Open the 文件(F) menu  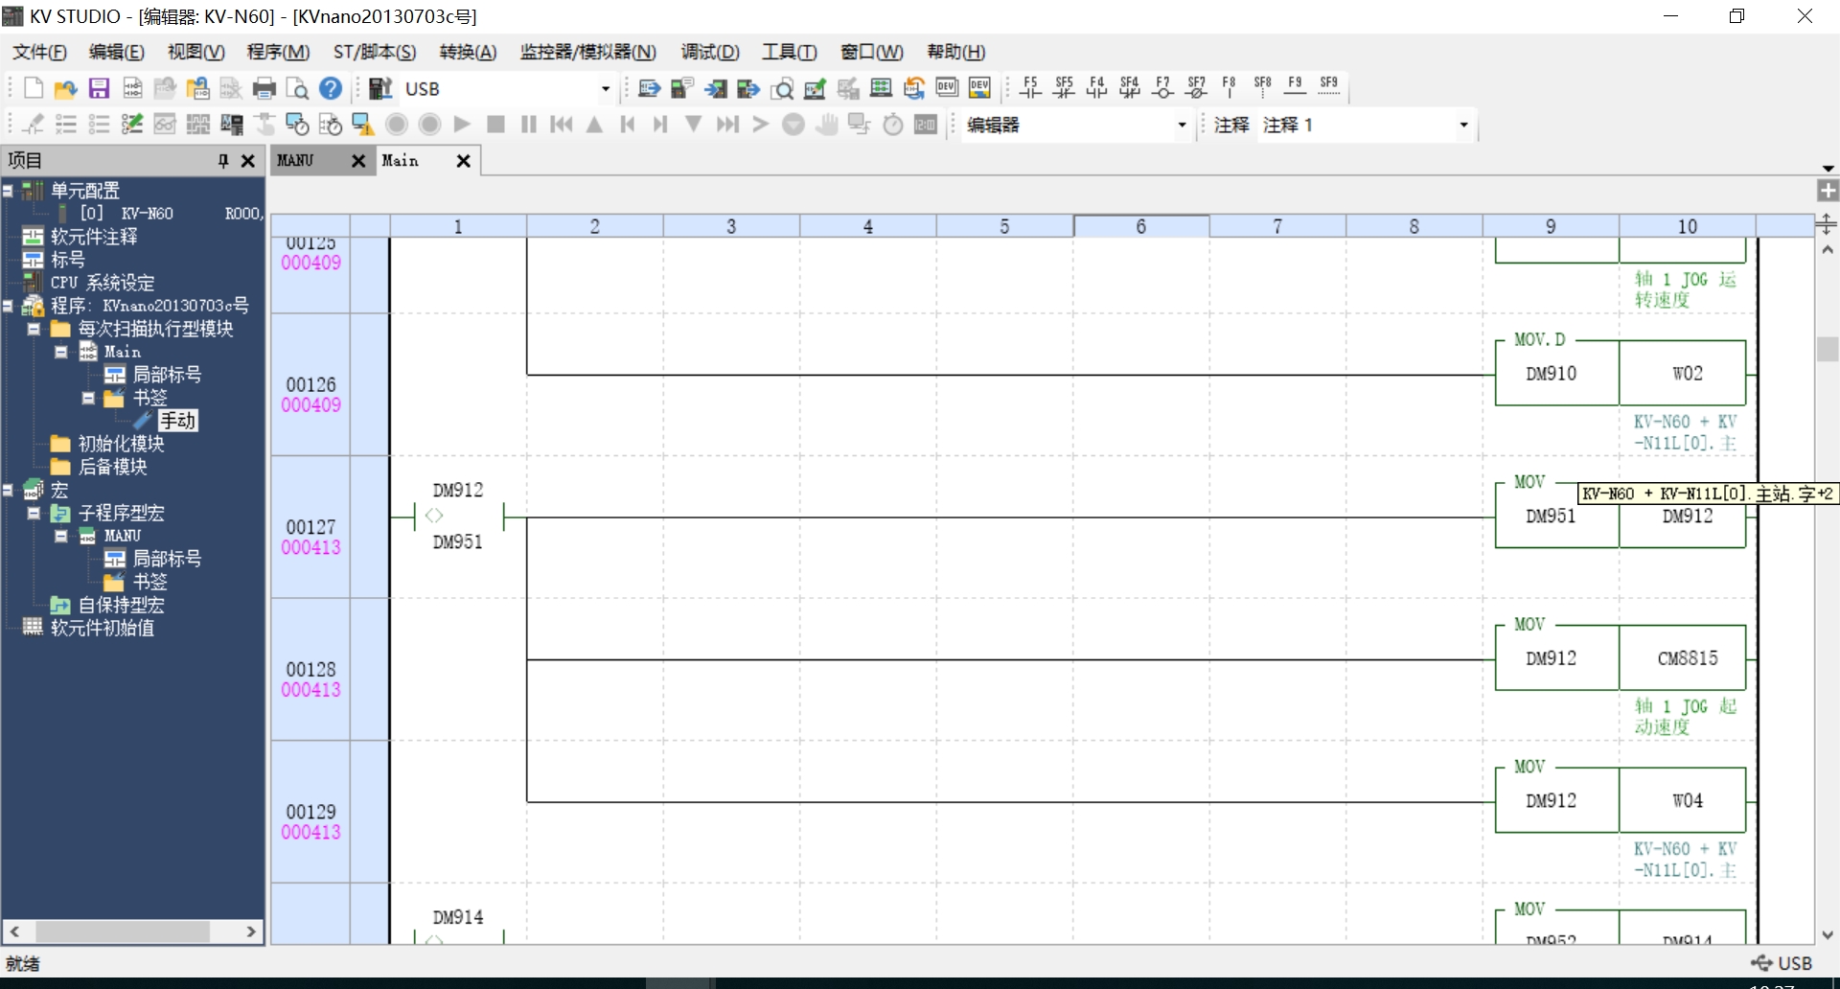pyautogui.click(x=39, y=52)
